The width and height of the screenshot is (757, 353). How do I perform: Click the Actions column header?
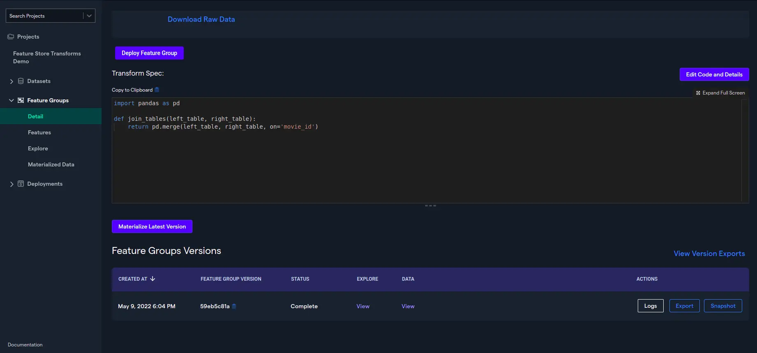647,279
